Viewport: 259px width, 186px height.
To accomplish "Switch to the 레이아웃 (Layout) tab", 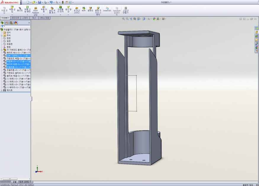I will [x=15, y=18].
